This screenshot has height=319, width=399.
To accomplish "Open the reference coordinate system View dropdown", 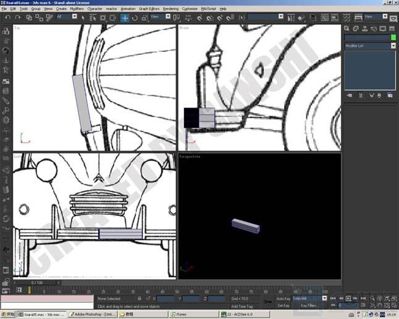I will [x=168, y=17].
